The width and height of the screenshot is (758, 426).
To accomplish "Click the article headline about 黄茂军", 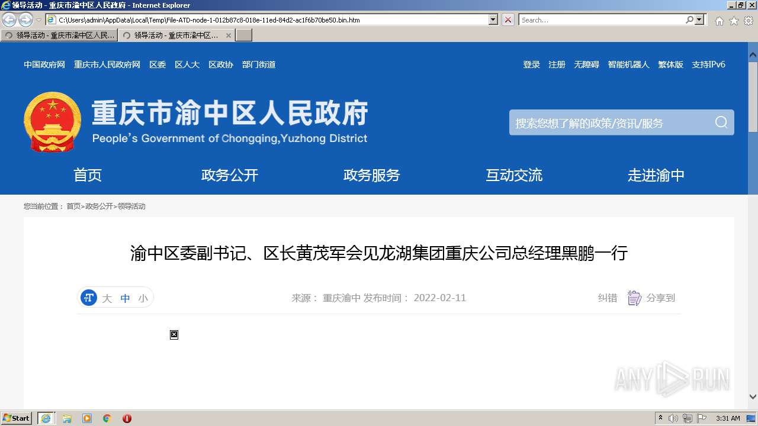I will pos(379,254).
